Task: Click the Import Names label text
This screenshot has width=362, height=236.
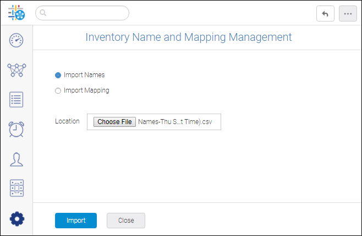Action: point(84,75)
